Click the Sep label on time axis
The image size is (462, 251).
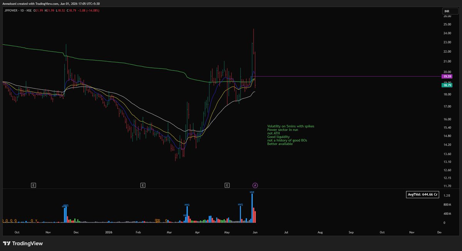pyautogui.click(x=351, y=233)
